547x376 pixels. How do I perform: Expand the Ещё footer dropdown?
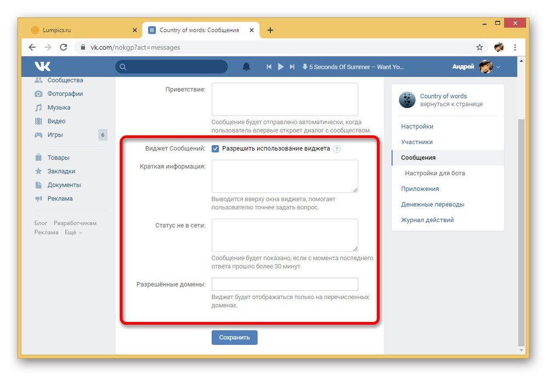tap(73, 232)
